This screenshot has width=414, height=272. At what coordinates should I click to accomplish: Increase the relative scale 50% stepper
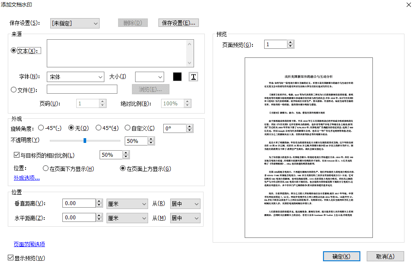coord(126,153)
